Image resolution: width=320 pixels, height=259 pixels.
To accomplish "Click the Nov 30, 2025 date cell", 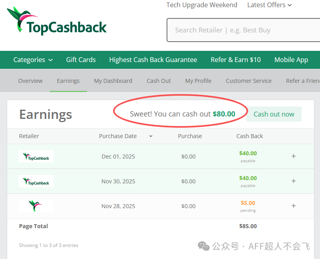I will pyautogui.click(x=118, y=181).
